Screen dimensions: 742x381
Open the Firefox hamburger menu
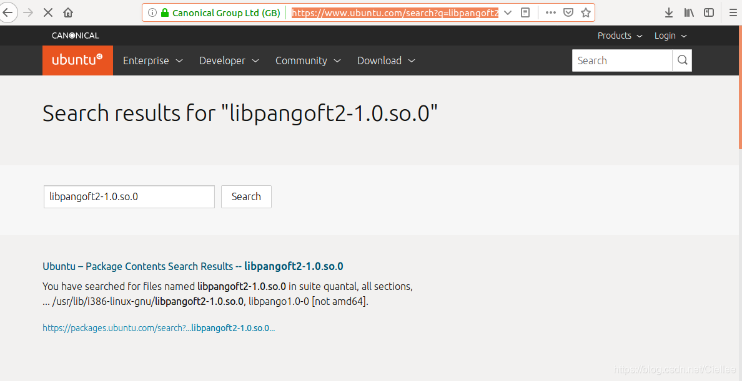tap(733, 12)
